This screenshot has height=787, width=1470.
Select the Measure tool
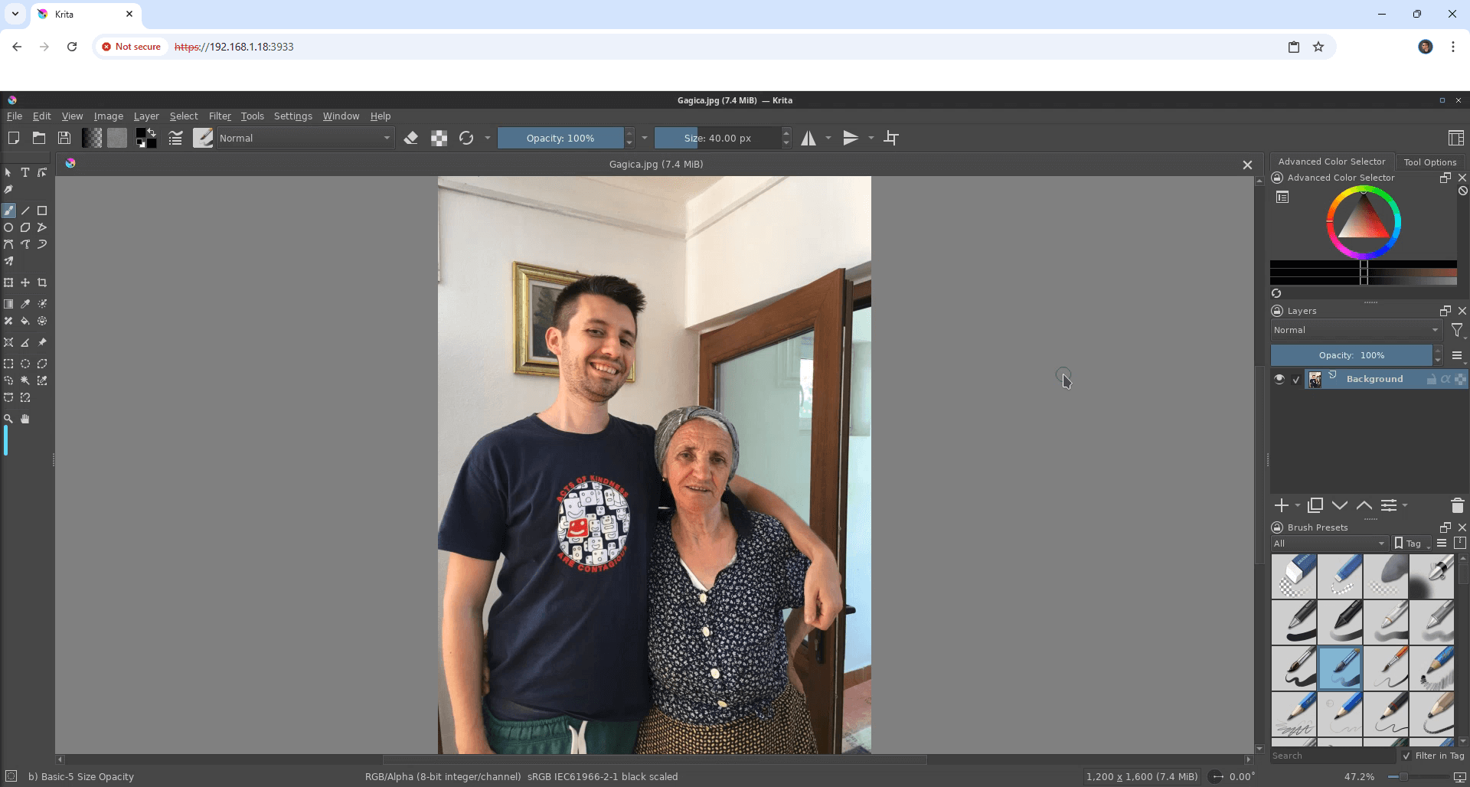(x=25, y=342)
